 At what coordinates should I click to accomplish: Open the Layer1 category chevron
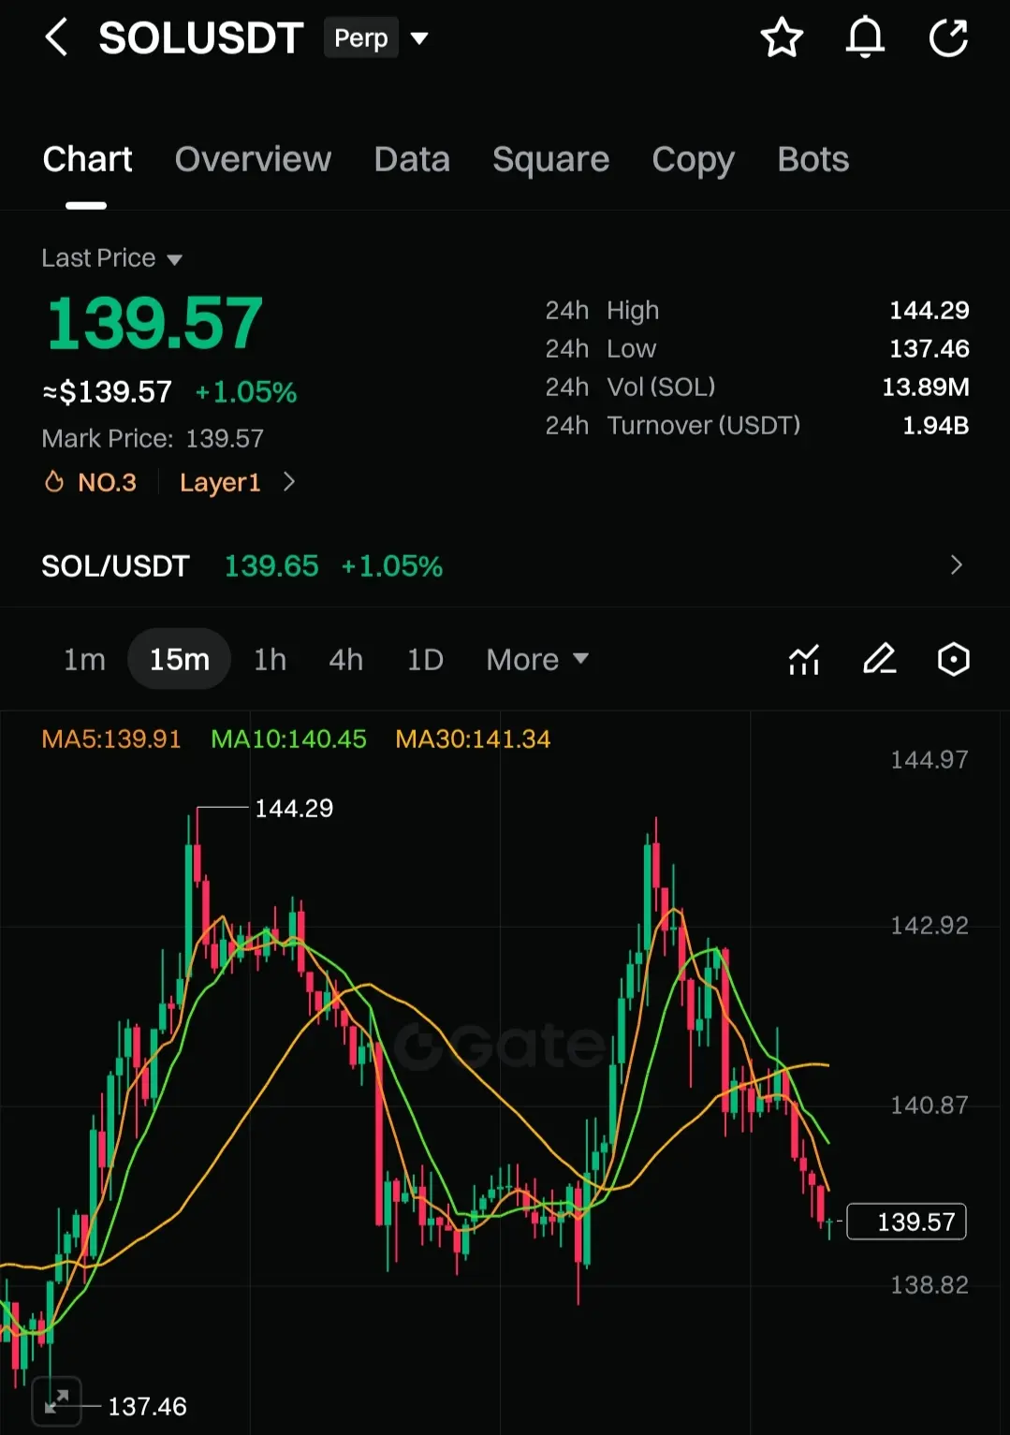point(289,482)
